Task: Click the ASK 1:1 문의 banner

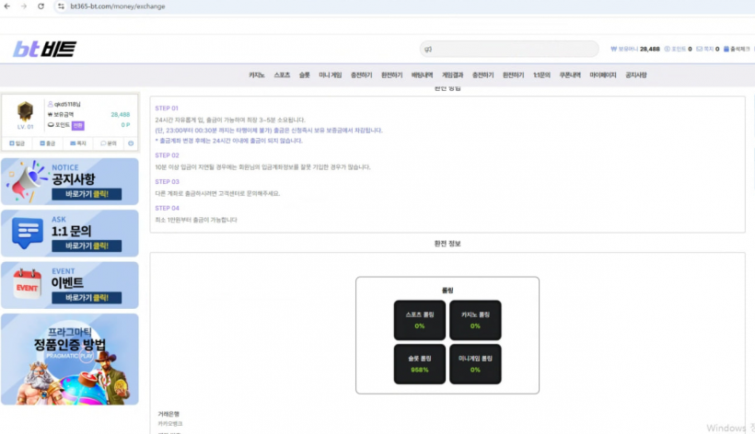Action: coord(70,234)
